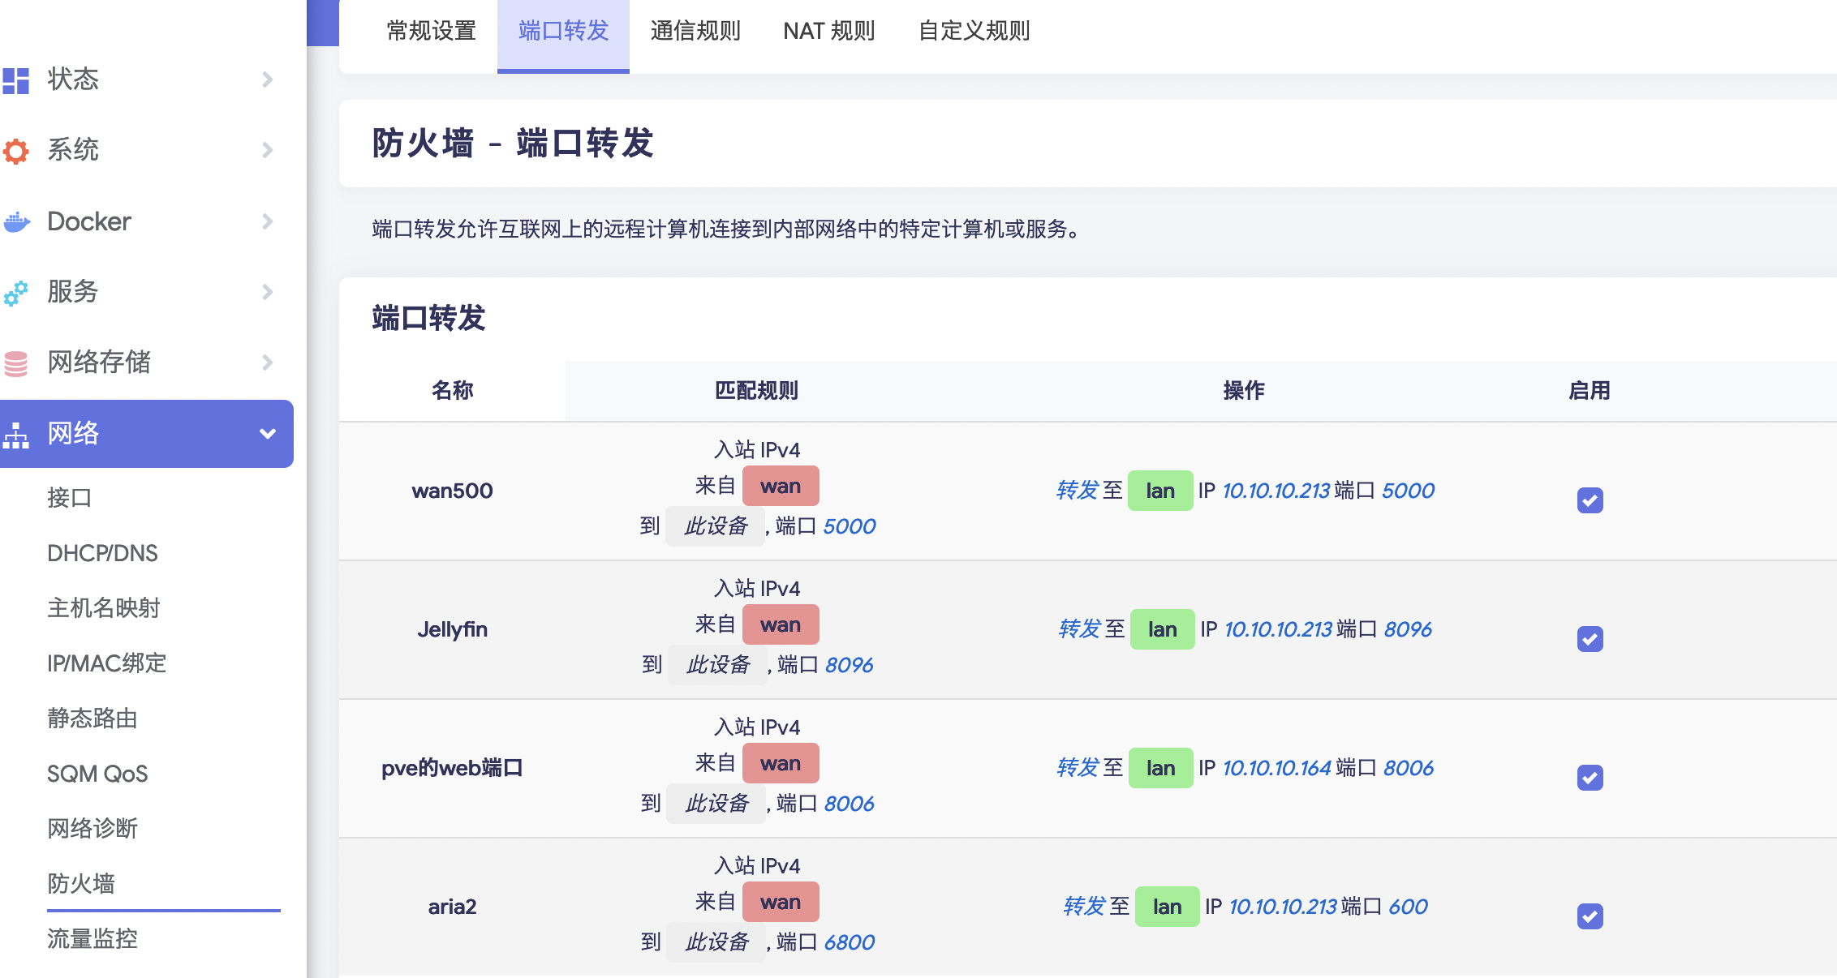Click the 网络存储 disk stack icon
Image resolution: width=1837 pixels, height=978 pixels.
point(15,362)
